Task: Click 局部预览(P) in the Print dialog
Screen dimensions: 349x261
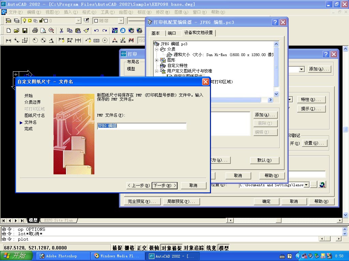Action: (x=181, y=201)
